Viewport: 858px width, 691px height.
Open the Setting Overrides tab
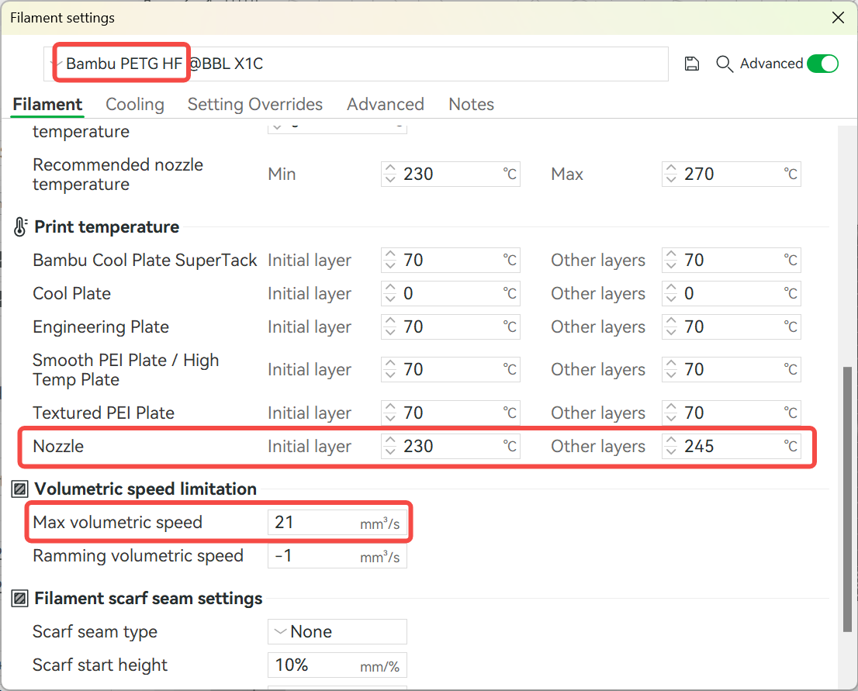pos(255,104)
